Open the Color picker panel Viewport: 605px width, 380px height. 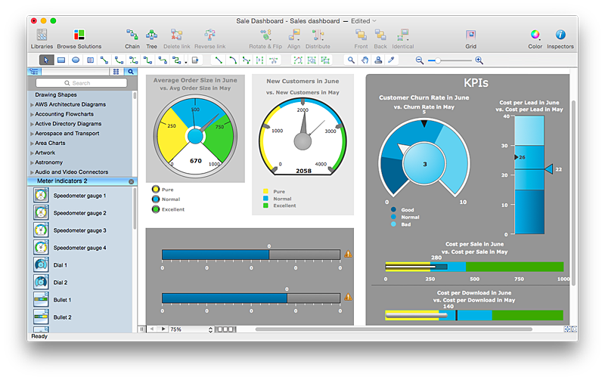[535, 35]
